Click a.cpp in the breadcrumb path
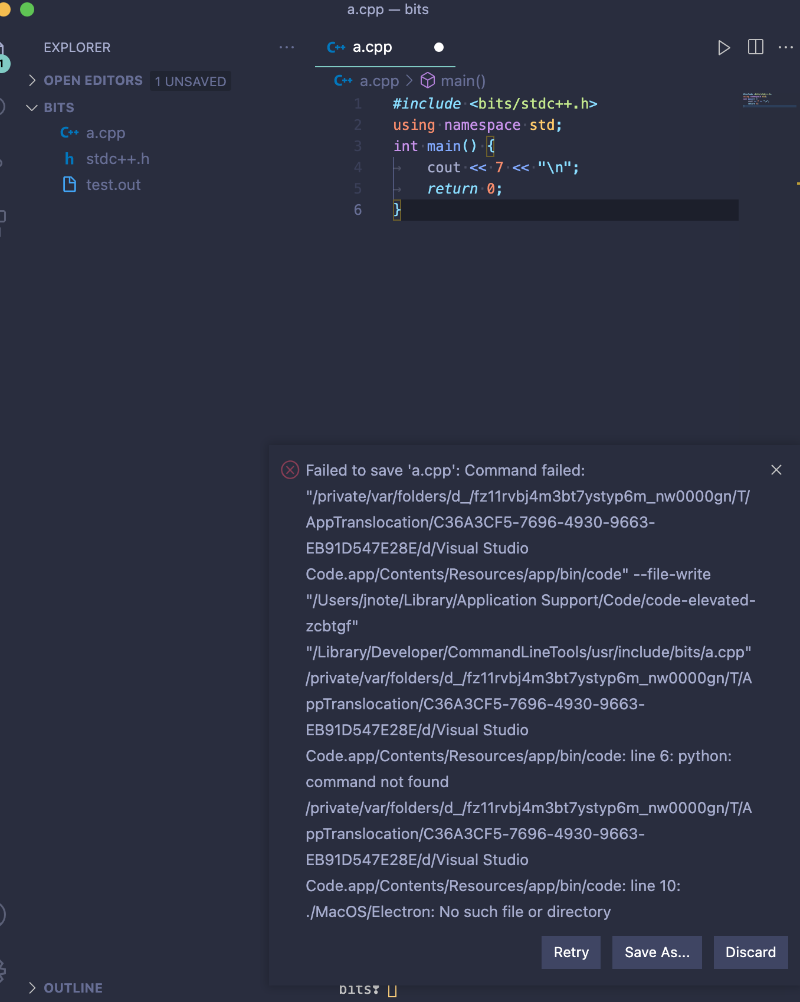This screenshot has width=800, height=1002. point(379,81)
